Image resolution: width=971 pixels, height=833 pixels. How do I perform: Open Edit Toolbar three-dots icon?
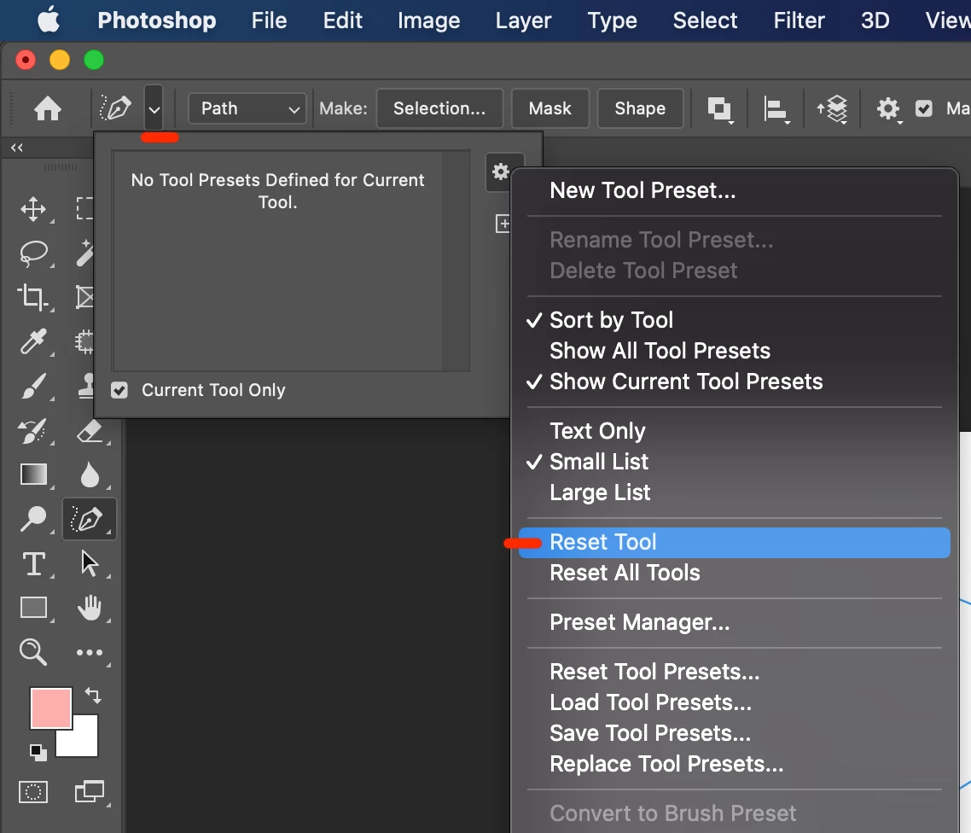tap(90, 652)
